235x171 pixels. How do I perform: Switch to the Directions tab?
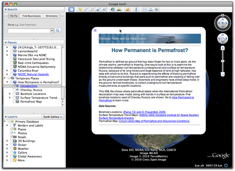(x=52, y=16)
